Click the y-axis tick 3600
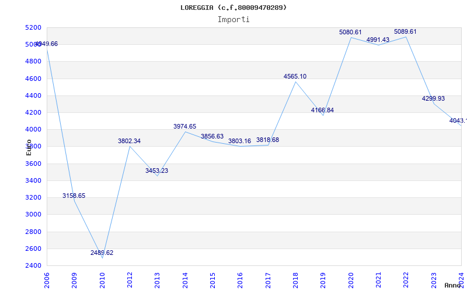 [x=33, y=164]
